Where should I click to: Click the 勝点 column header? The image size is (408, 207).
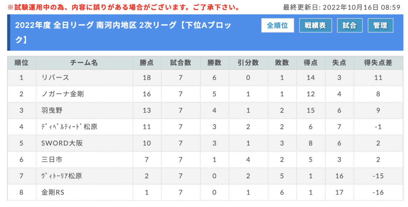coord(147,63)
